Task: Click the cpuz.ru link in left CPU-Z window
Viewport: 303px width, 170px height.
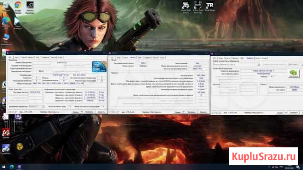Action: click(x=53, y=112)
